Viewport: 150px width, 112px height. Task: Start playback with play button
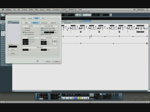[84, 98]
